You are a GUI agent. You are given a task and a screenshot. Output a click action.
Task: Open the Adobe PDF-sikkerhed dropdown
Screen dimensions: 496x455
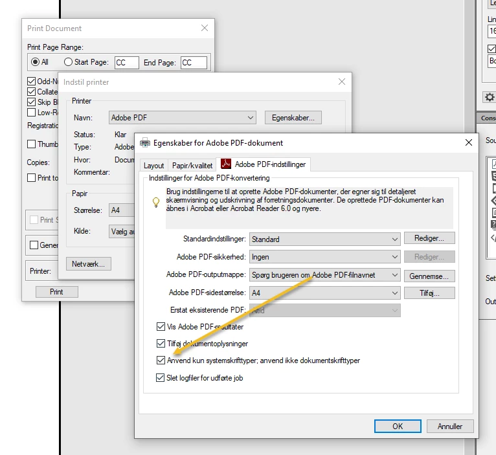coord(325,257)
